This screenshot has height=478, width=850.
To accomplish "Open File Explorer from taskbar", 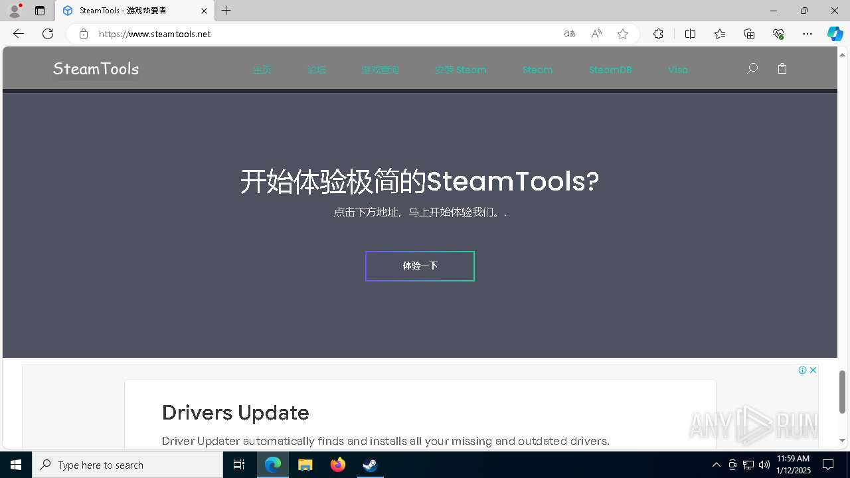I will (x=305, y=465).
